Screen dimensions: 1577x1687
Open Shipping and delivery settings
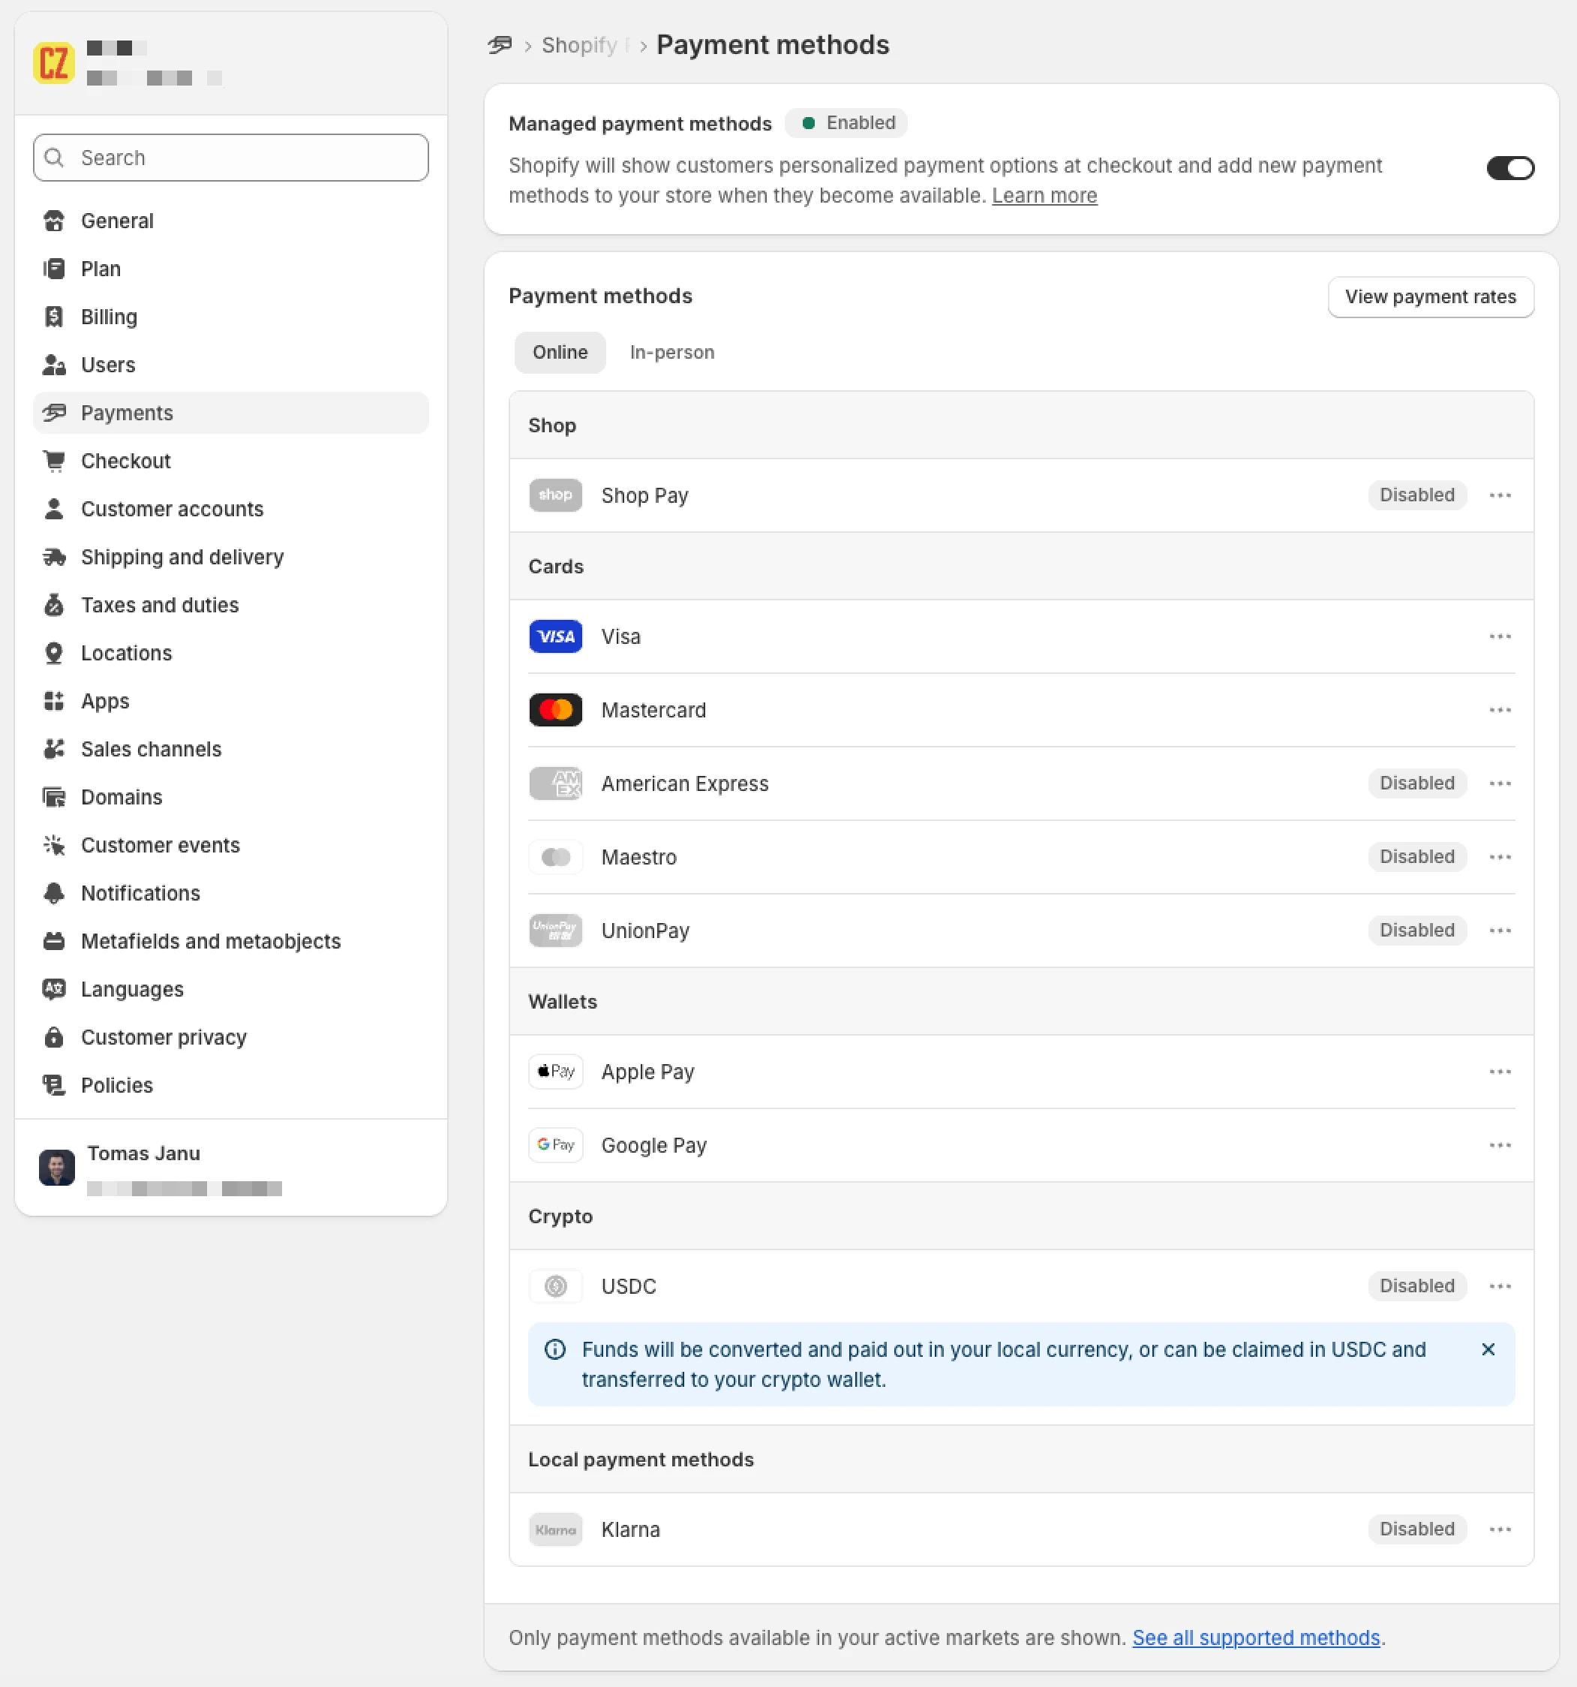point(231,557)
